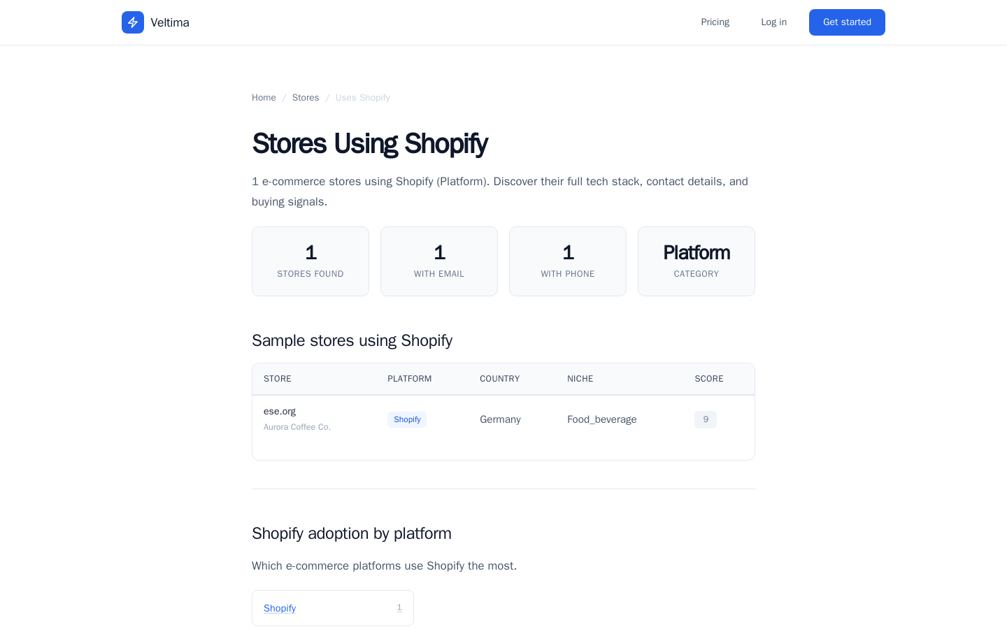Click the score badge showing 9
1007x629 pixels.
706,419
